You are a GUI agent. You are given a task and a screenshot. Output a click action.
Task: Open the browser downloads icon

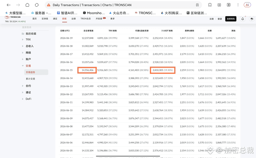point(219,5)
